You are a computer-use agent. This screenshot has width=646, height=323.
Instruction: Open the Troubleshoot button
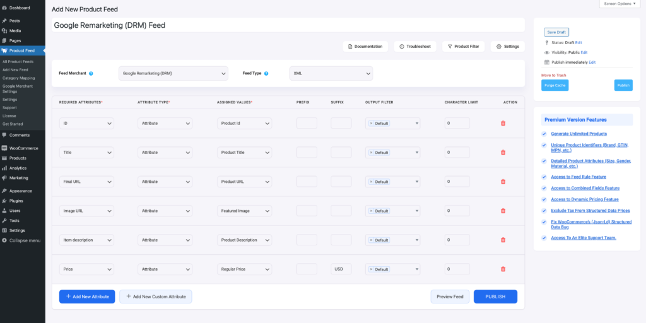pos(415,47)
